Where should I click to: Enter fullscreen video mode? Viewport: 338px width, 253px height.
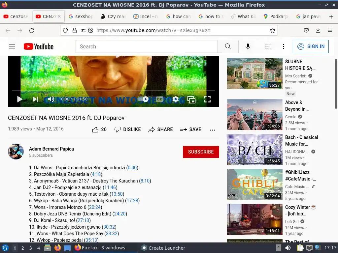tap(207, 99)
